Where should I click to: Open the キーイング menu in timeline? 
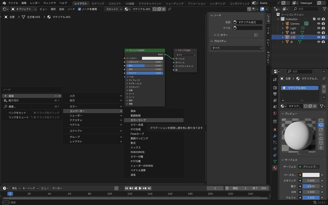coord(30,188)
